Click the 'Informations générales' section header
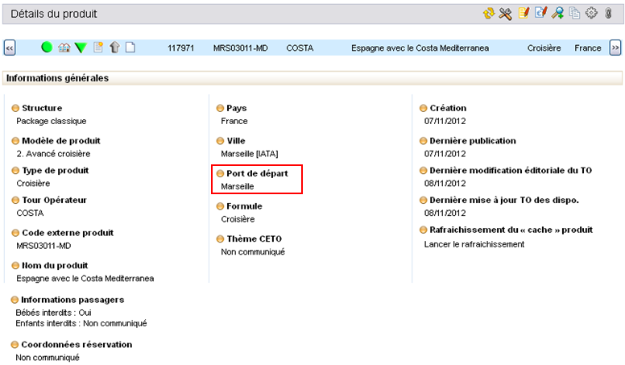The height and width of the screenshot is (365, 625). tap(58, 78)
